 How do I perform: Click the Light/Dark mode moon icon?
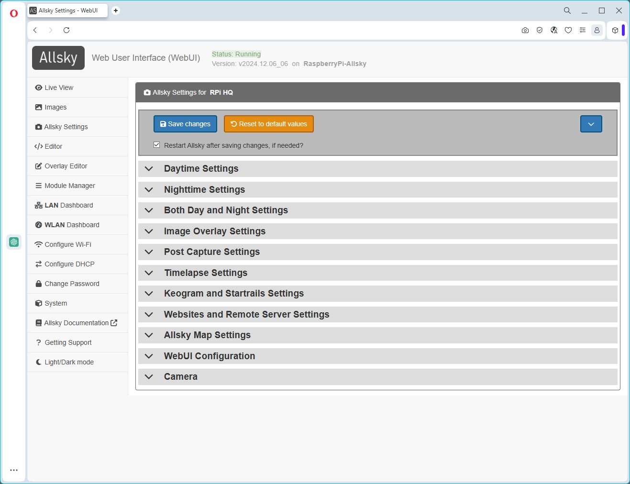click(x=38, y=362)
